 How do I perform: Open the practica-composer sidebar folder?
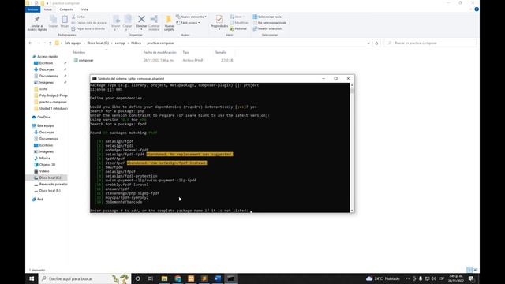pos(53,102)
